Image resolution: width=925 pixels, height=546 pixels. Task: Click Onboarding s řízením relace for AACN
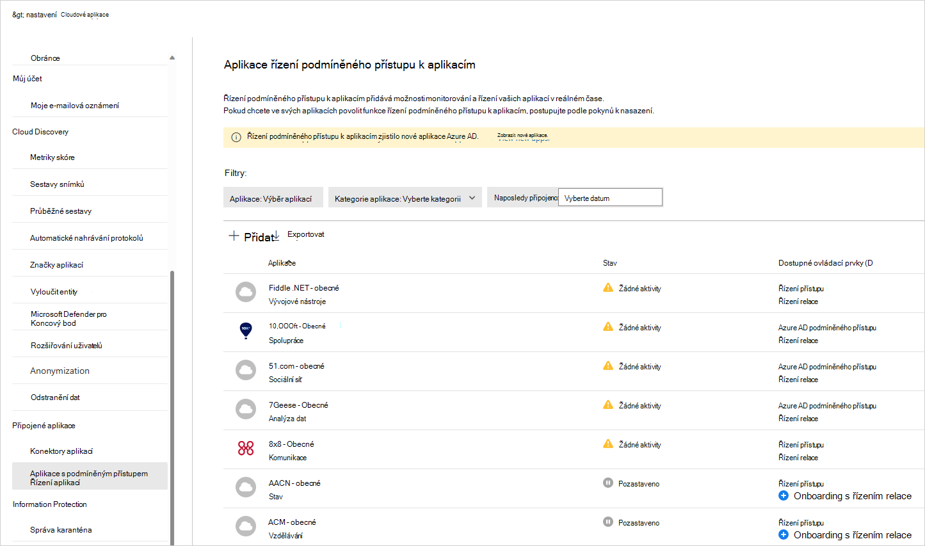[853, 496]
